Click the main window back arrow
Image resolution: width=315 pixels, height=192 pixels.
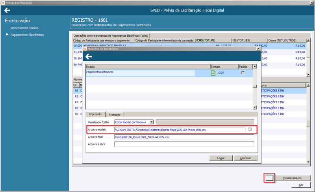pyautogui.click(x=7, y=10)
